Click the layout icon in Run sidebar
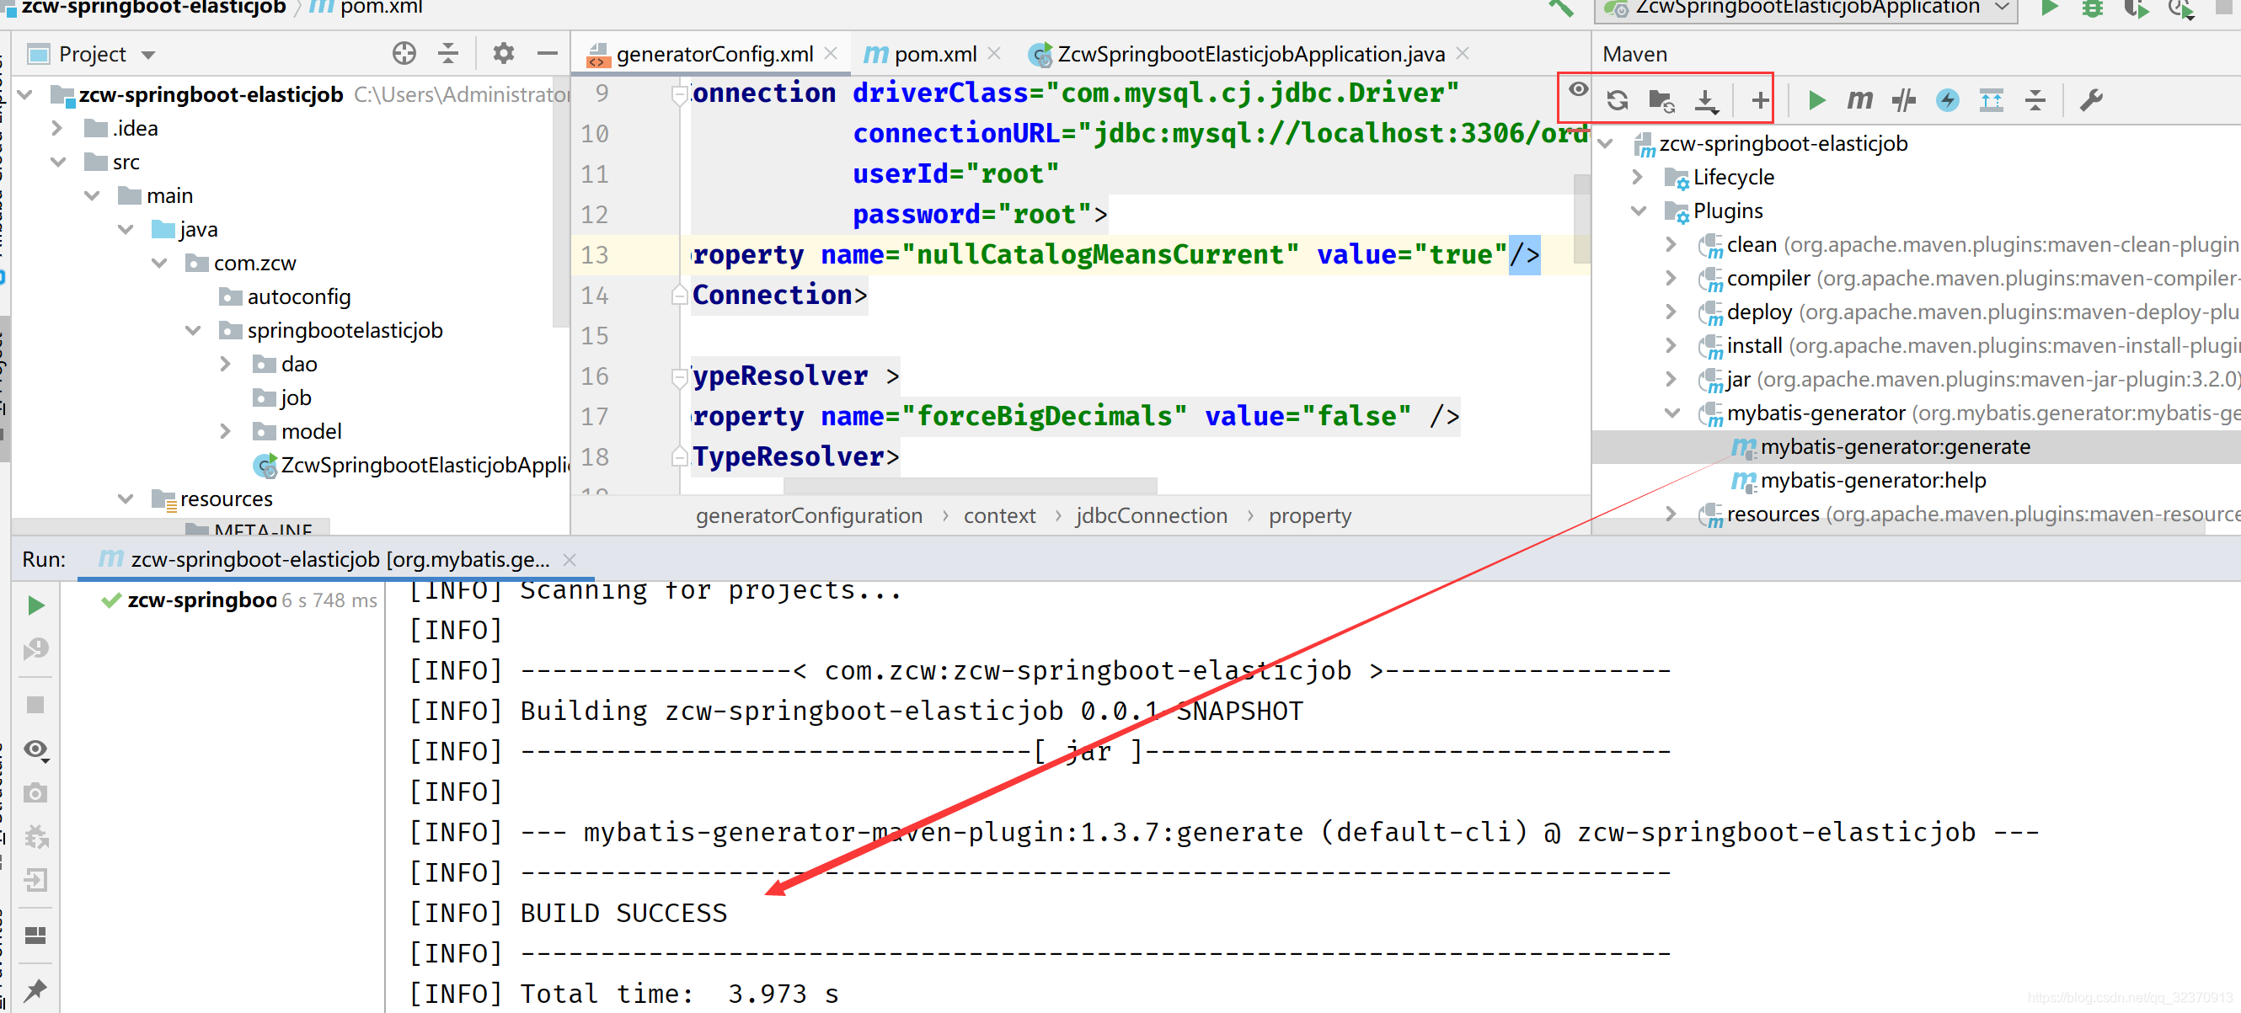The width and height of the screenshot is (2241, 1013). (x=35, y=936)
